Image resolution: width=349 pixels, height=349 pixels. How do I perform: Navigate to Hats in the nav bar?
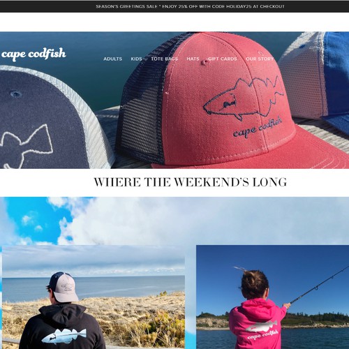[193, 59]
